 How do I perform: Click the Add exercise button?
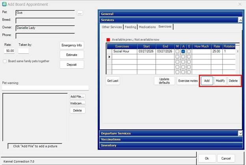pos(206,81)
